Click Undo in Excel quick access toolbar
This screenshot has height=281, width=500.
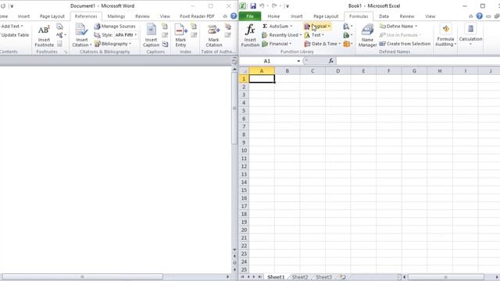coord(262,5)
